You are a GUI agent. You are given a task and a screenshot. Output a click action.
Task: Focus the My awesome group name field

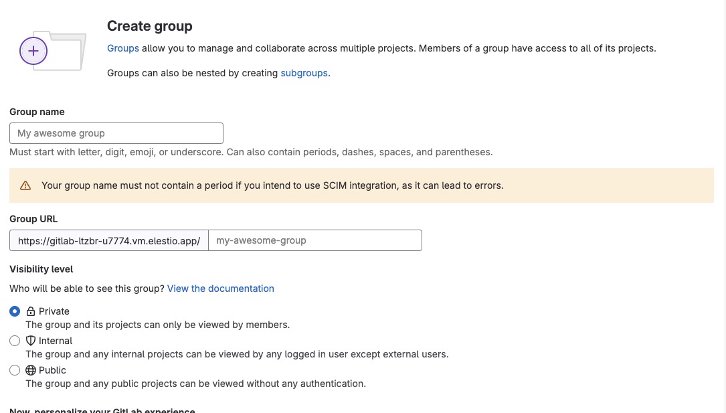point(116,133)
